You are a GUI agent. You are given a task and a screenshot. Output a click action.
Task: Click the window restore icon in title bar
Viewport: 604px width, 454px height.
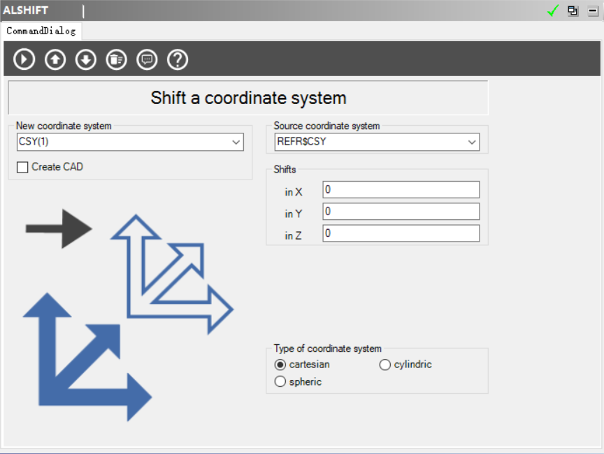[x=573, y=10]
